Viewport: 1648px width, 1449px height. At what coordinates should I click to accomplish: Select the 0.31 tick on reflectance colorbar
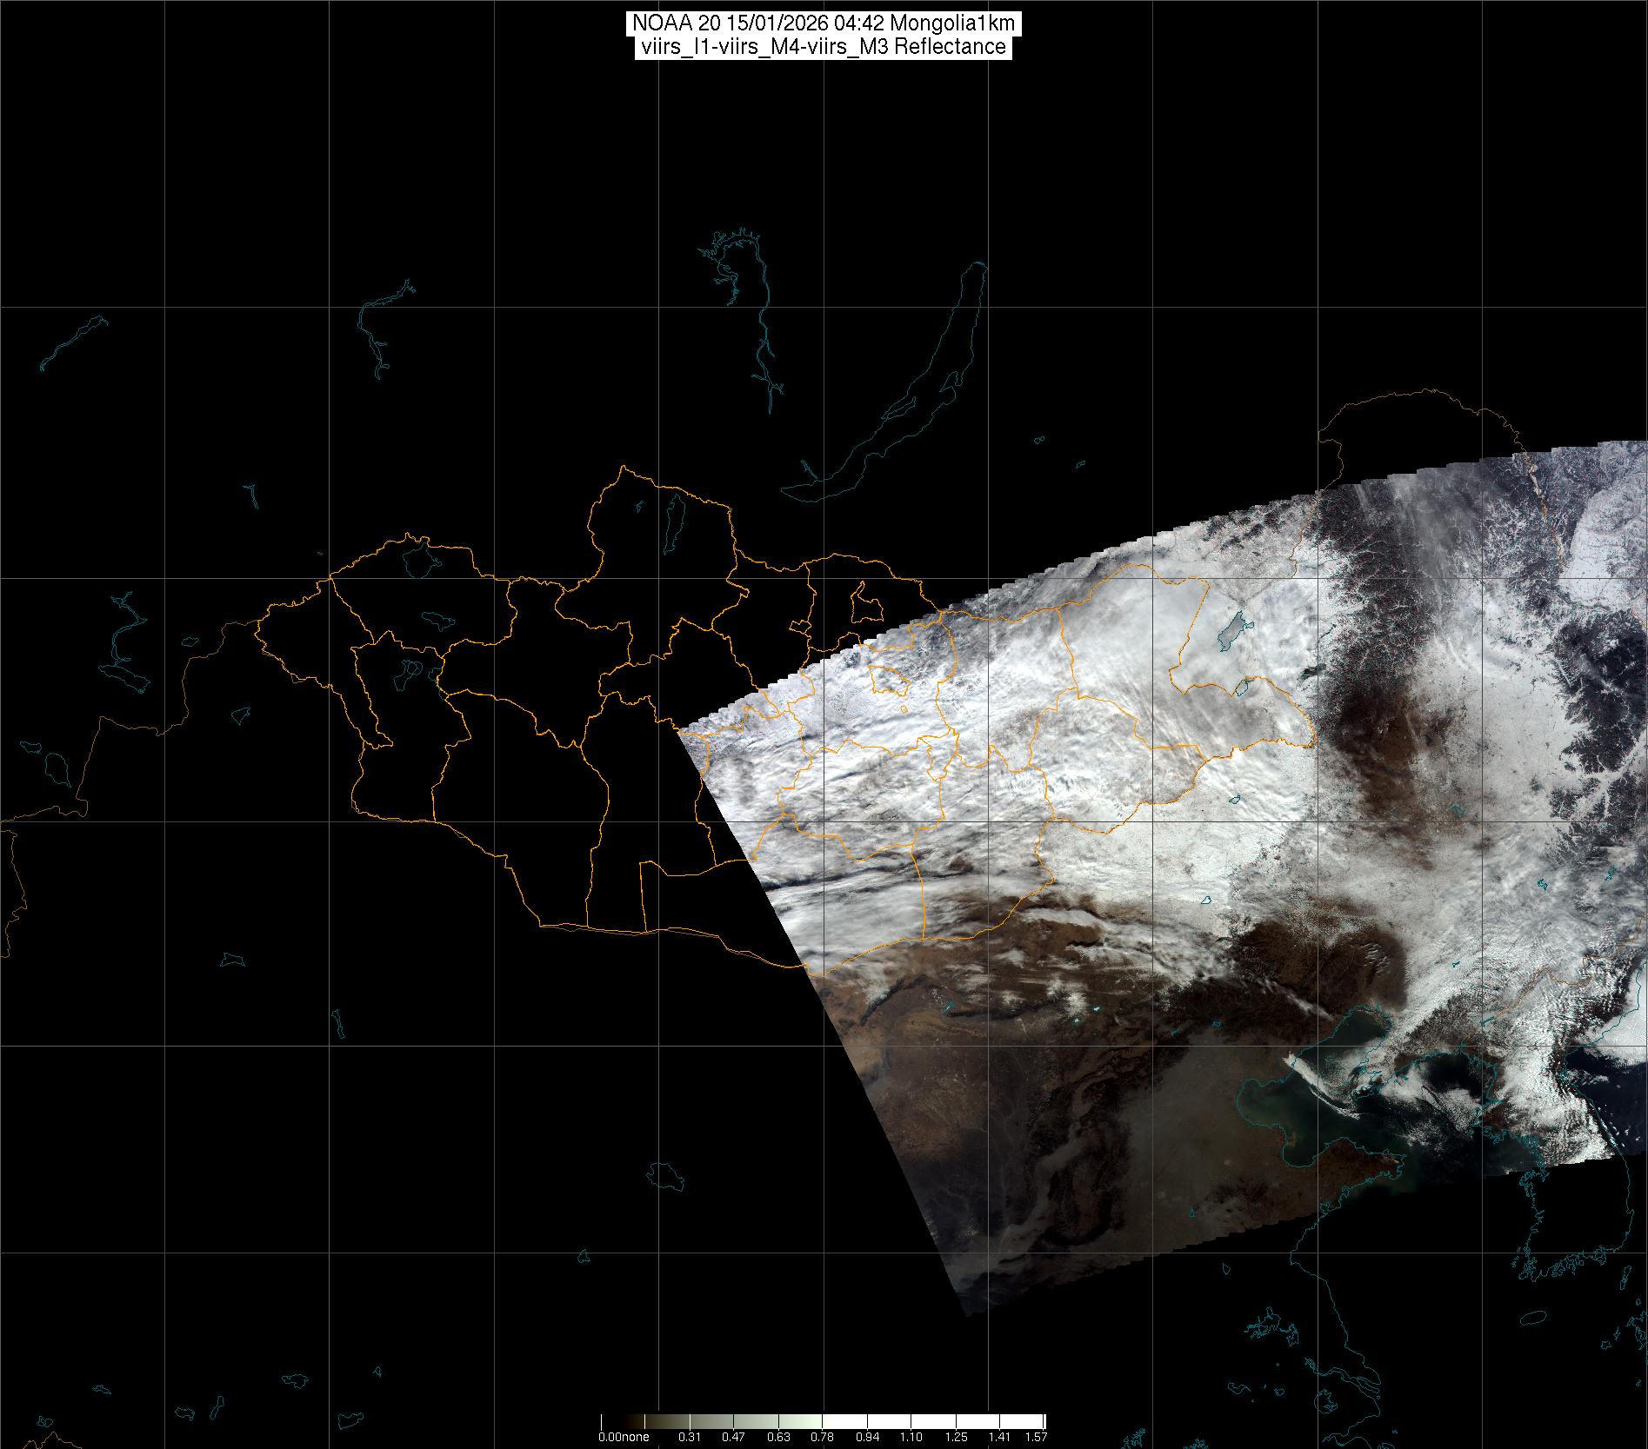[x=690, y=1437]
